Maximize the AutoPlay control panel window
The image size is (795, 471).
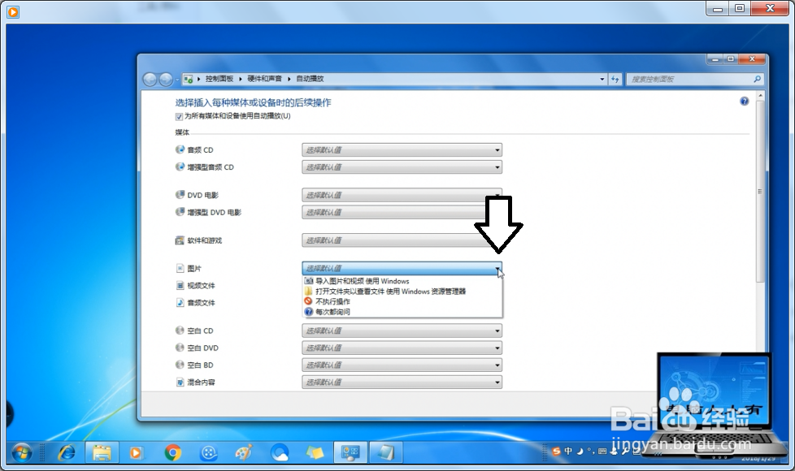pyautogui.click(x=731, y=59)
